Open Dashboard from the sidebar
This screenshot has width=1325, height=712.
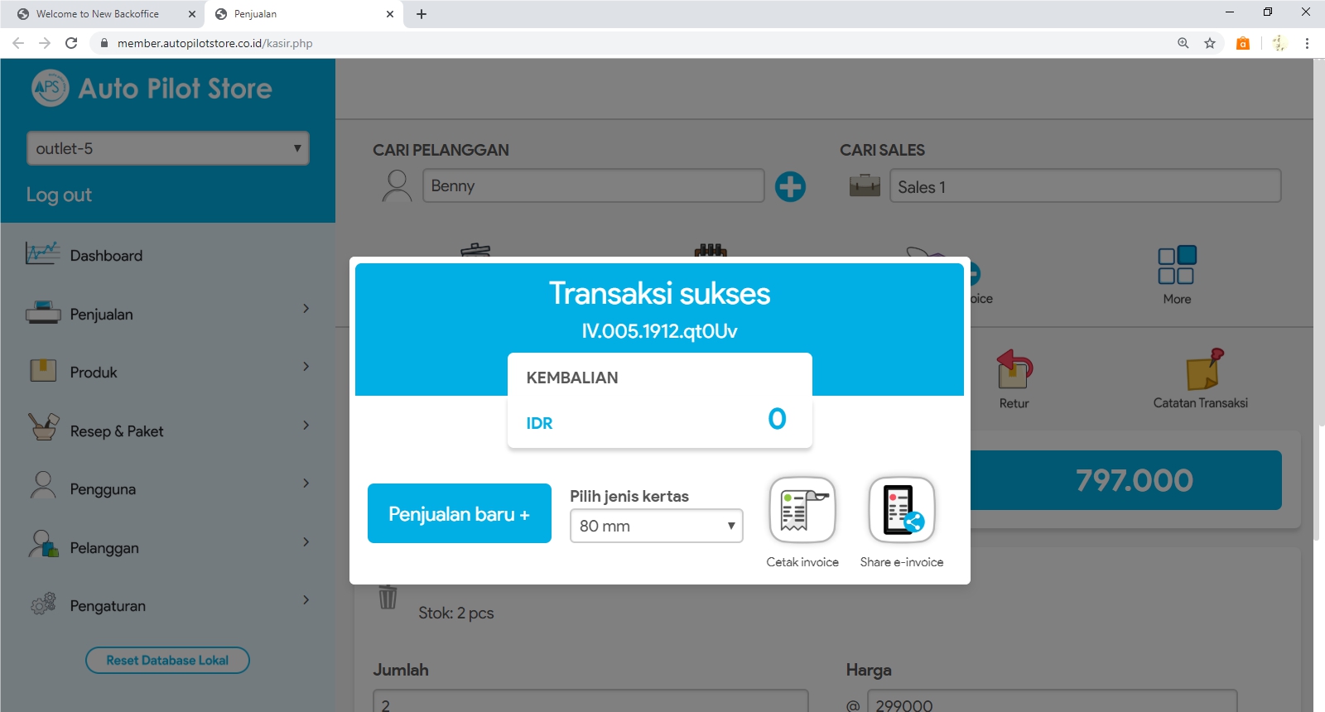106,256
